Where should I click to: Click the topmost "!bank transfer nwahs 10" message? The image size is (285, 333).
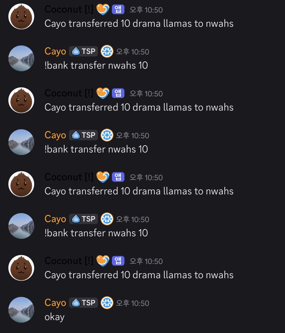tap(96, 65)
